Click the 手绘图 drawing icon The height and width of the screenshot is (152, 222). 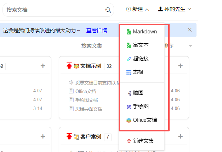coord(129,107)
